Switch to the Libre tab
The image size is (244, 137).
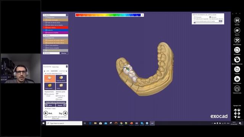pyautogui.click(x=48, y=71)
